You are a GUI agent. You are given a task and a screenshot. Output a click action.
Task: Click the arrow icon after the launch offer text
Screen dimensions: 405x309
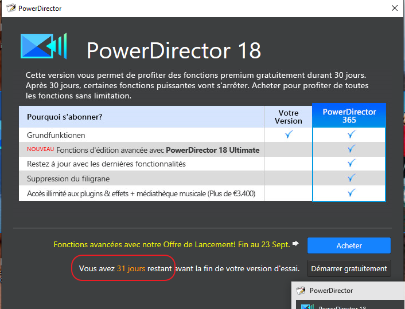295,243
